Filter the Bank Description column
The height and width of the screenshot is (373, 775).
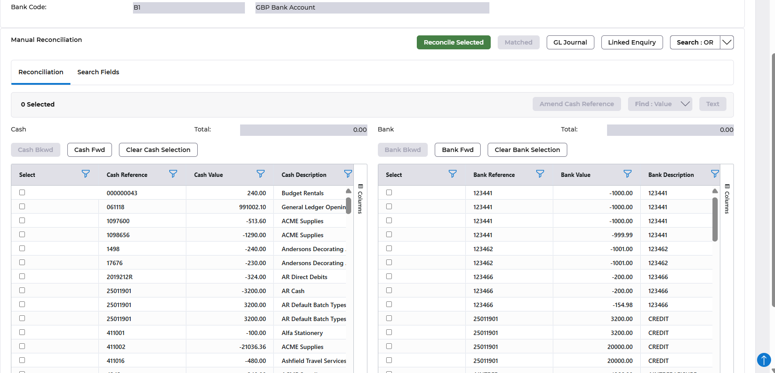tap(715, 174)
